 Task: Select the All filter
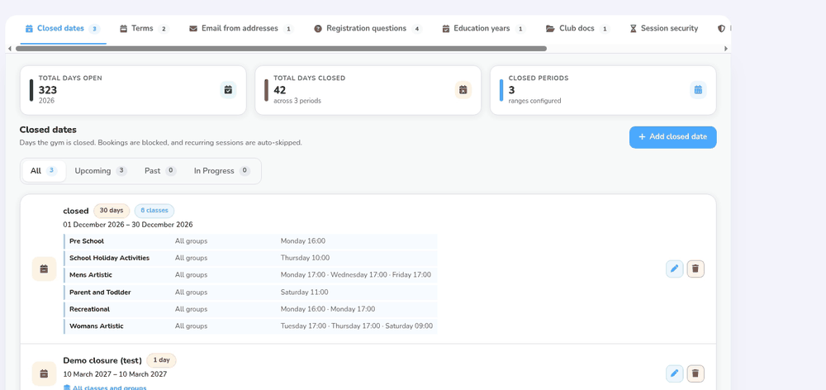(44, 171)
